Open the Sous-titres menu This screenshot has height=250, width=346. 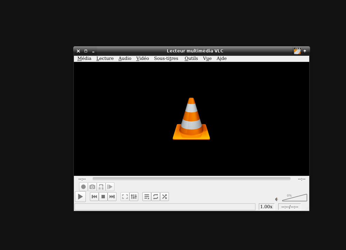(x=166, y=59)
